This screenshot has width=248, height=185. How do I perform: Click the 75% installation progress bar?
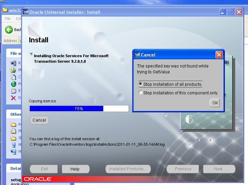point(79,109)
